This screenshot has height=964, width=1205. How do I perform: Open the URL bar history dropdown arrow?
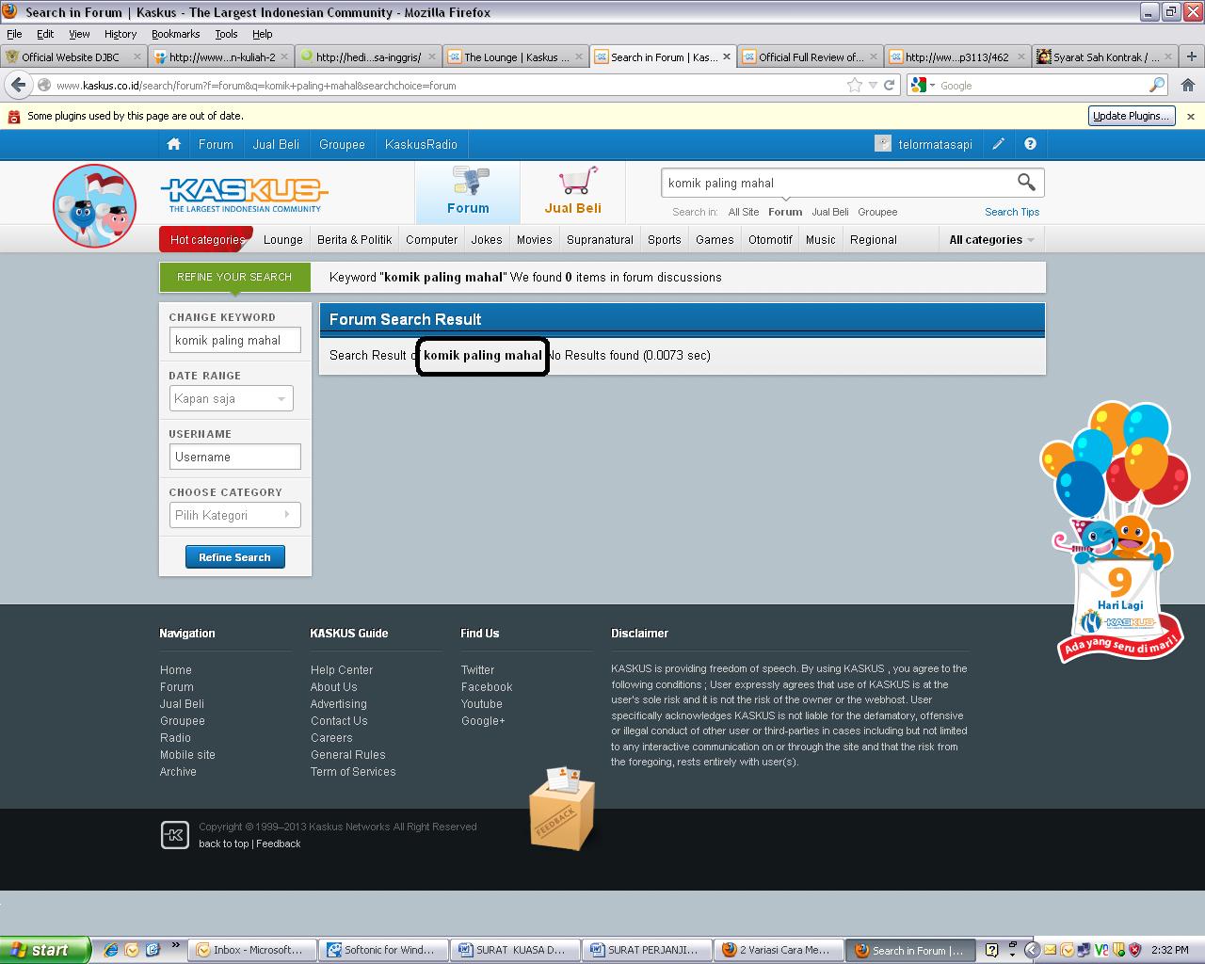(874, 85)
